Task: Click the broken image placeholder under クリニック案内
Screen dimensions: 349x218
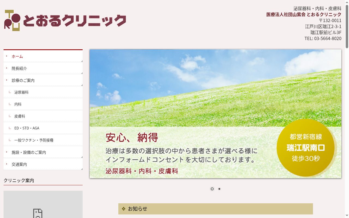Action: point(43,204)
